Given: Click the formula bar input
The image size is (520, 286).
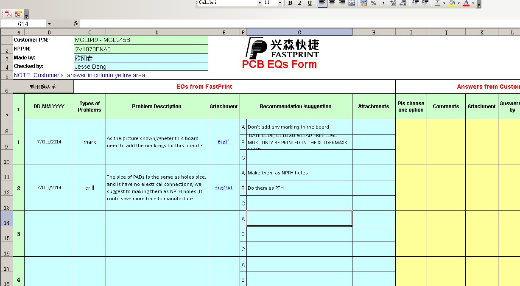Looking at the screenshot, I should click(299, 24).
